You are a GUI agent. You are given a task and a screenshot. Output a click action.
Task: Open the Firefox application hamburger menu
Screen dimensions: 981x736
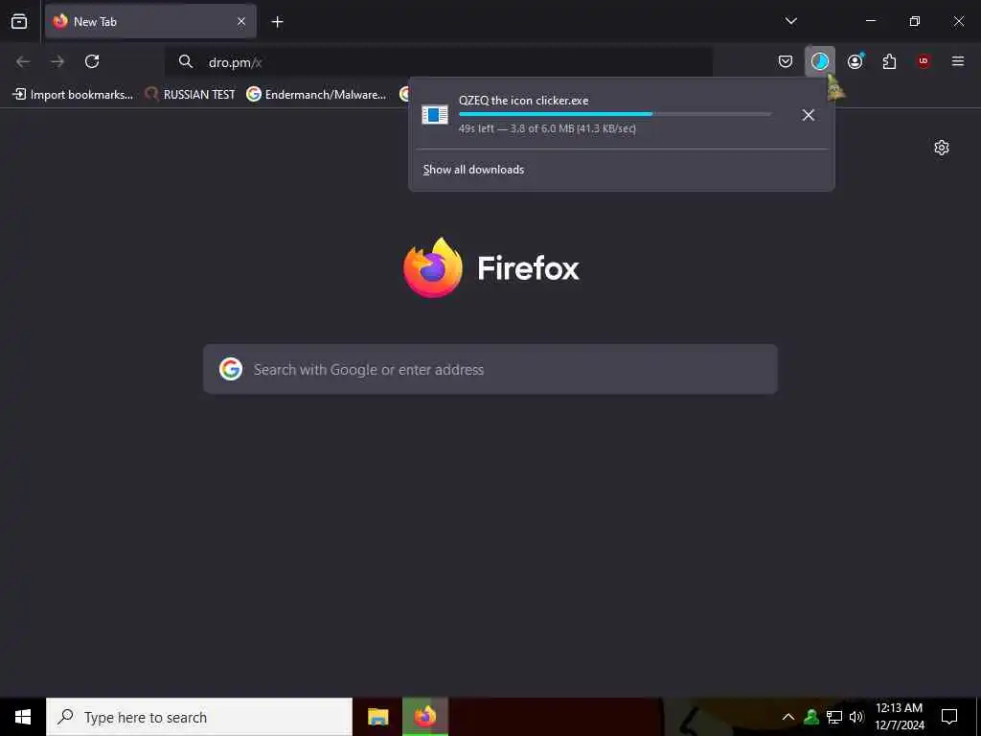tap(958, 61)
